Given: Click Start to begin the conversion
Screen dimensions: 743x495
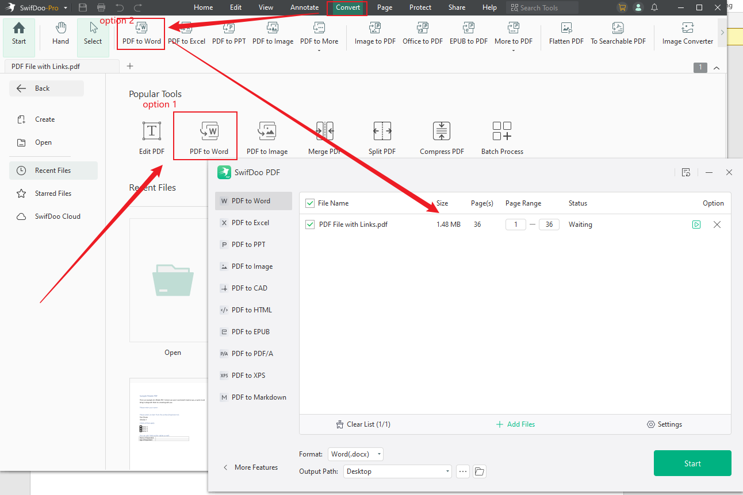Looking at the screenshot, I should 692,463.
